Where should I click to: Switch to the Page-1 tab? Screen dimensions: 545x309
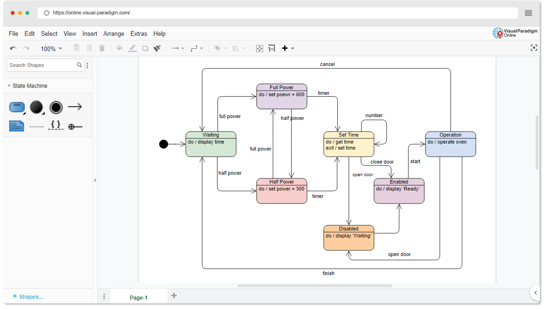point(138,296)
